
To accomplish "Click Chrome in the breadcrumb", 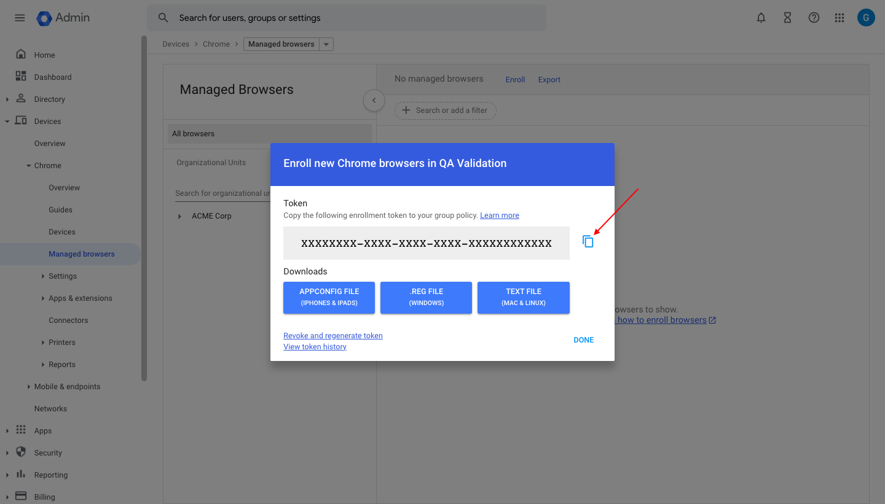I will coord(216,44).
